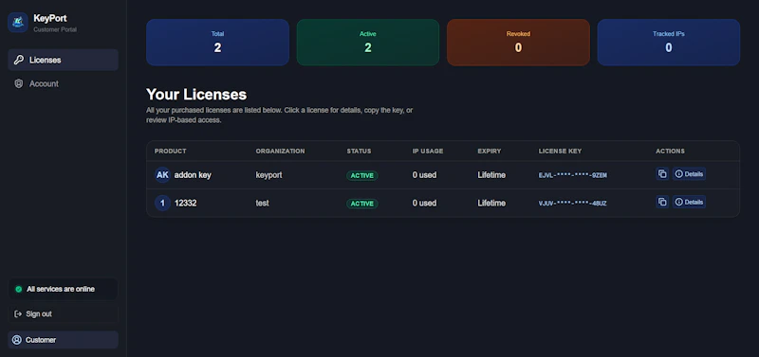Click the Your Licenses heading

196,94
